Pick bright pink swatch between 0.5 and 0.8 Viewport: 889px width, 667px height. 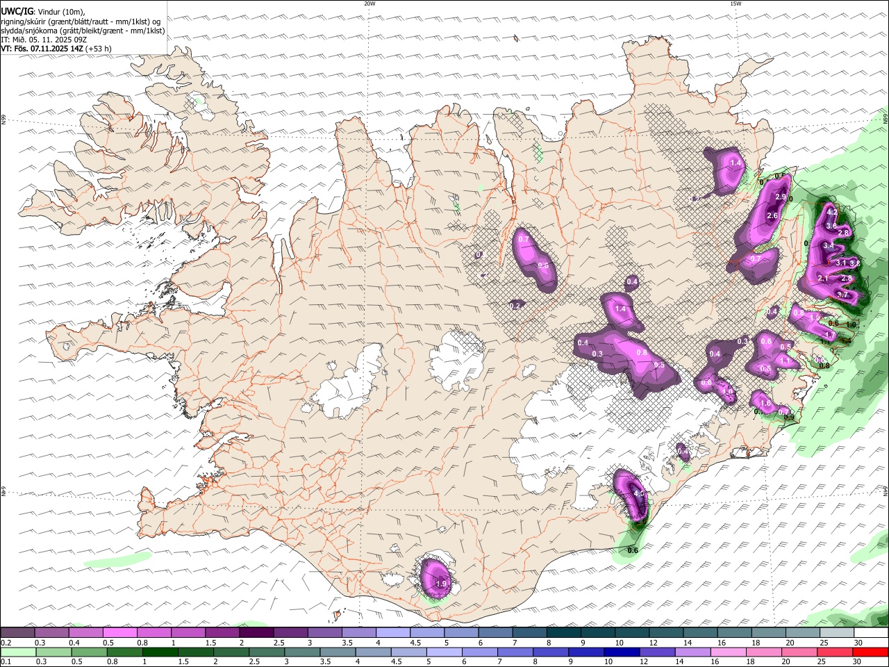tap(120, 633)
